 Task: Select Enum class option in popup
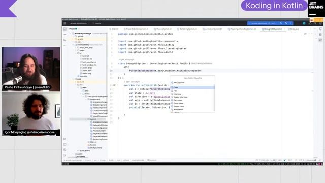[x=192, y=103]
